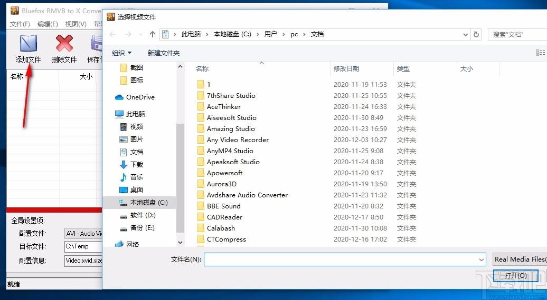Select 此电脑 (This PC) in sidebar
Image resolution: width=547 pixels, height=300 pixels.
click(130, 114)
